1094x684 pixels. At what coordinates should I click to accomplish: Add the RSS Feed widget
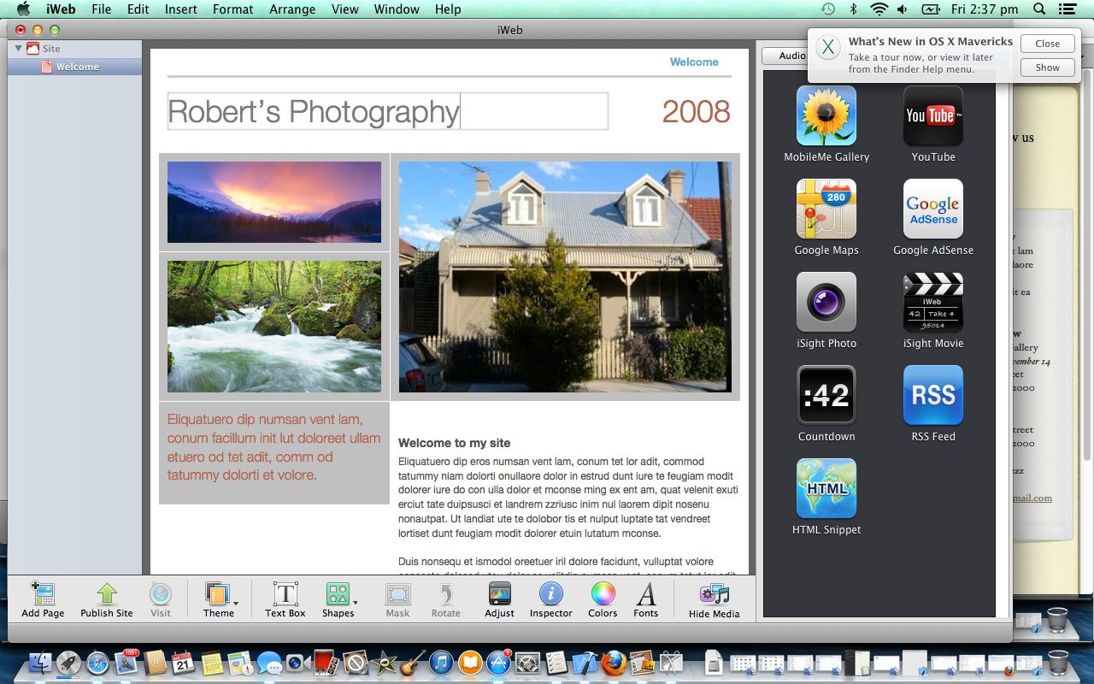[933, 404]
